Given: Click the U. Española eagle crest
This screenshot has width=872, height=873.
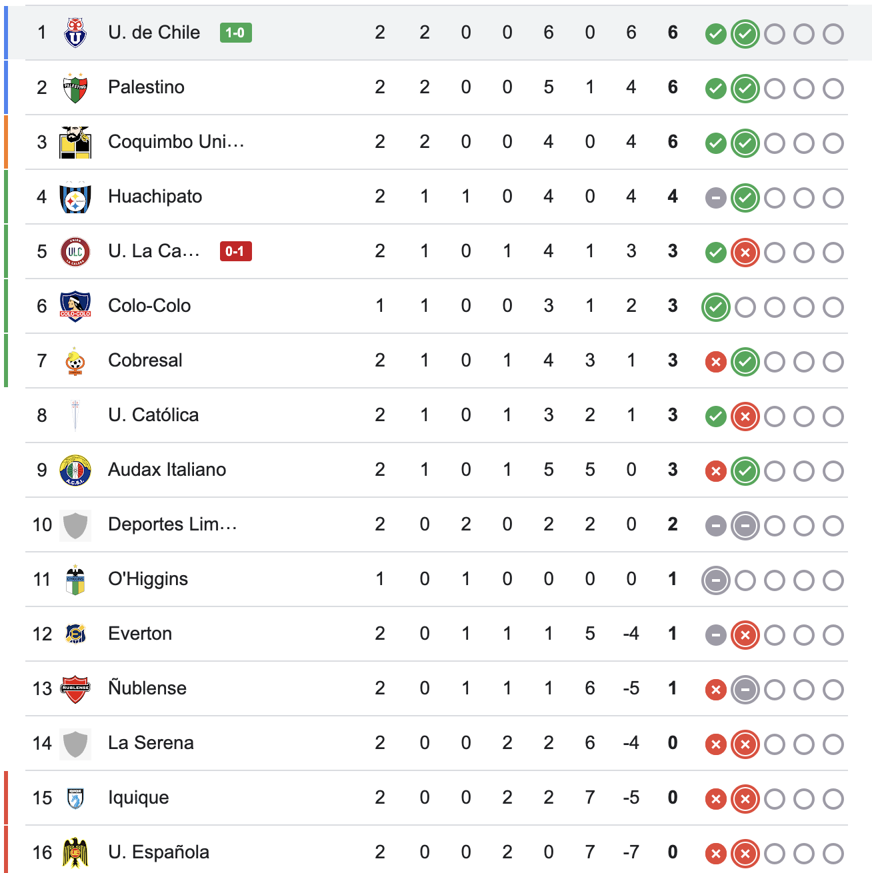Looking at the screenshot, I should coord(75,852).
